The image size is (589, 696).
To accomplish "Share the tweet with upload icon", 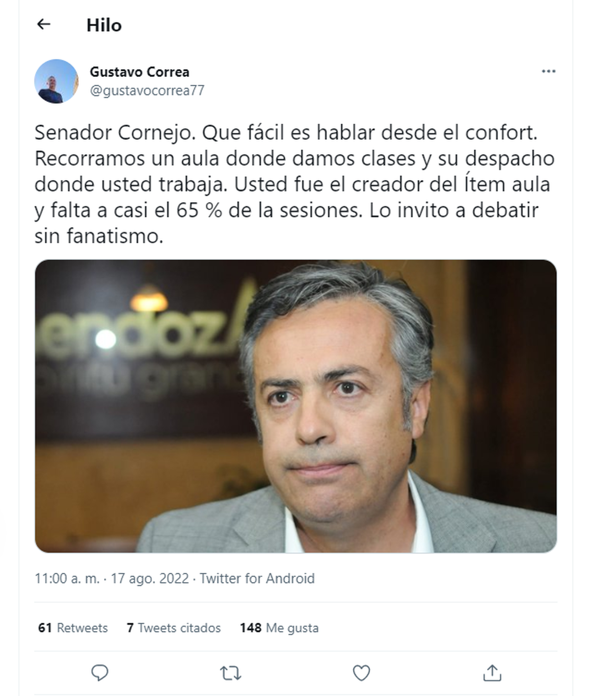I will click(x=492, y=673).
